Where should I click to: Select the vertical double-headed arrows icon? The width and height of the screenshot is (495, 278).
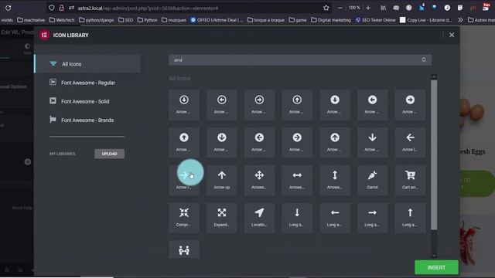point(335,180)
